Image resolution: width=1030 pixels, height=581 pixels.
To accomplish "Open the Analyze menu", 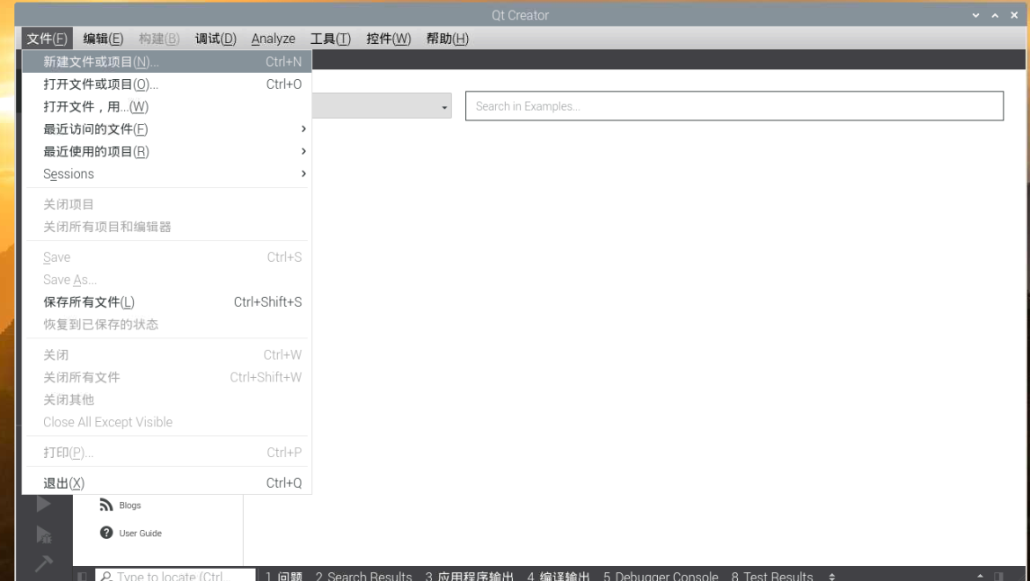I will [x=274, y=39].
